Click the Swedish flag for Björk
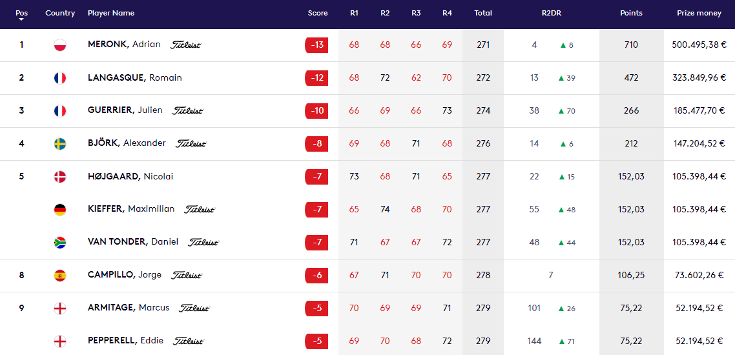This screenshot has height=355, width=735. pos(60,144)
